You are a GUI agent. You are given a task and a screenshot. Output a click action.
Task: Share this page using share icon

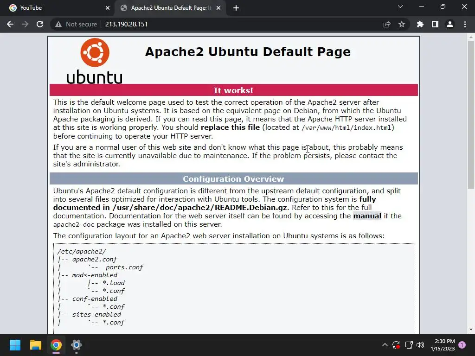click(387, 24)
